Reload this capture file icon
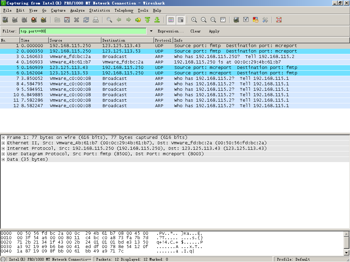 [x=86, y=20]
